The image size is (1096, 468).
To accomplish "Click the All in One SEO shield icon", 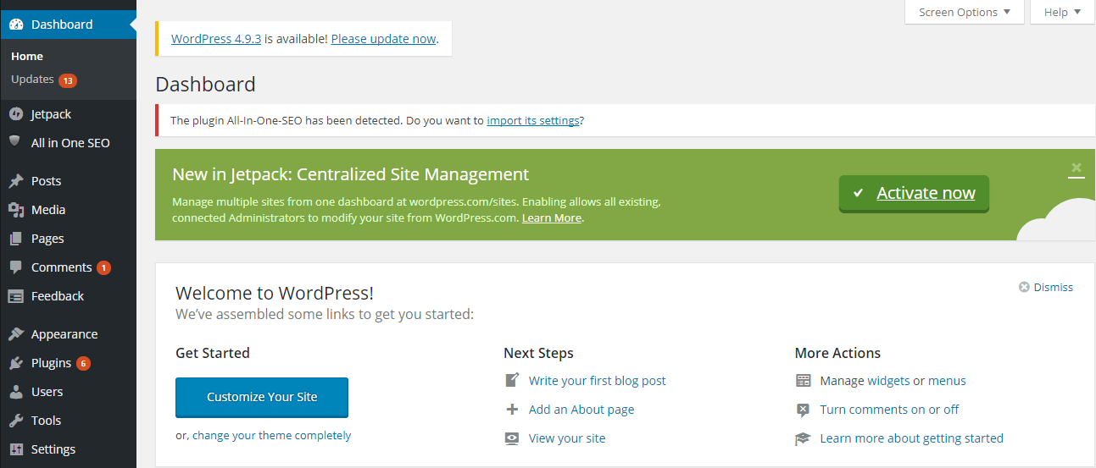I will [15, 142].
